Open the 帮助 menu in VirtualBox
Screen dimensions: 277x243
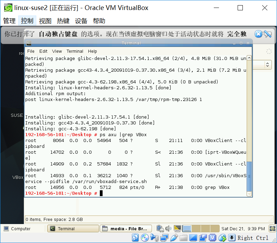click(x=99, y=21)
